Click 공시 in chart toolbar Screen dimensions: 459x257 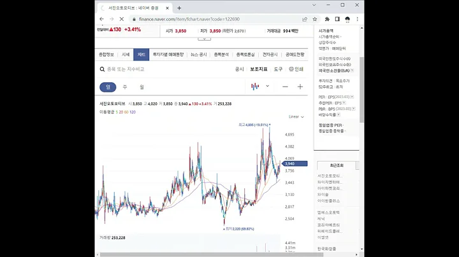point(240,69)
